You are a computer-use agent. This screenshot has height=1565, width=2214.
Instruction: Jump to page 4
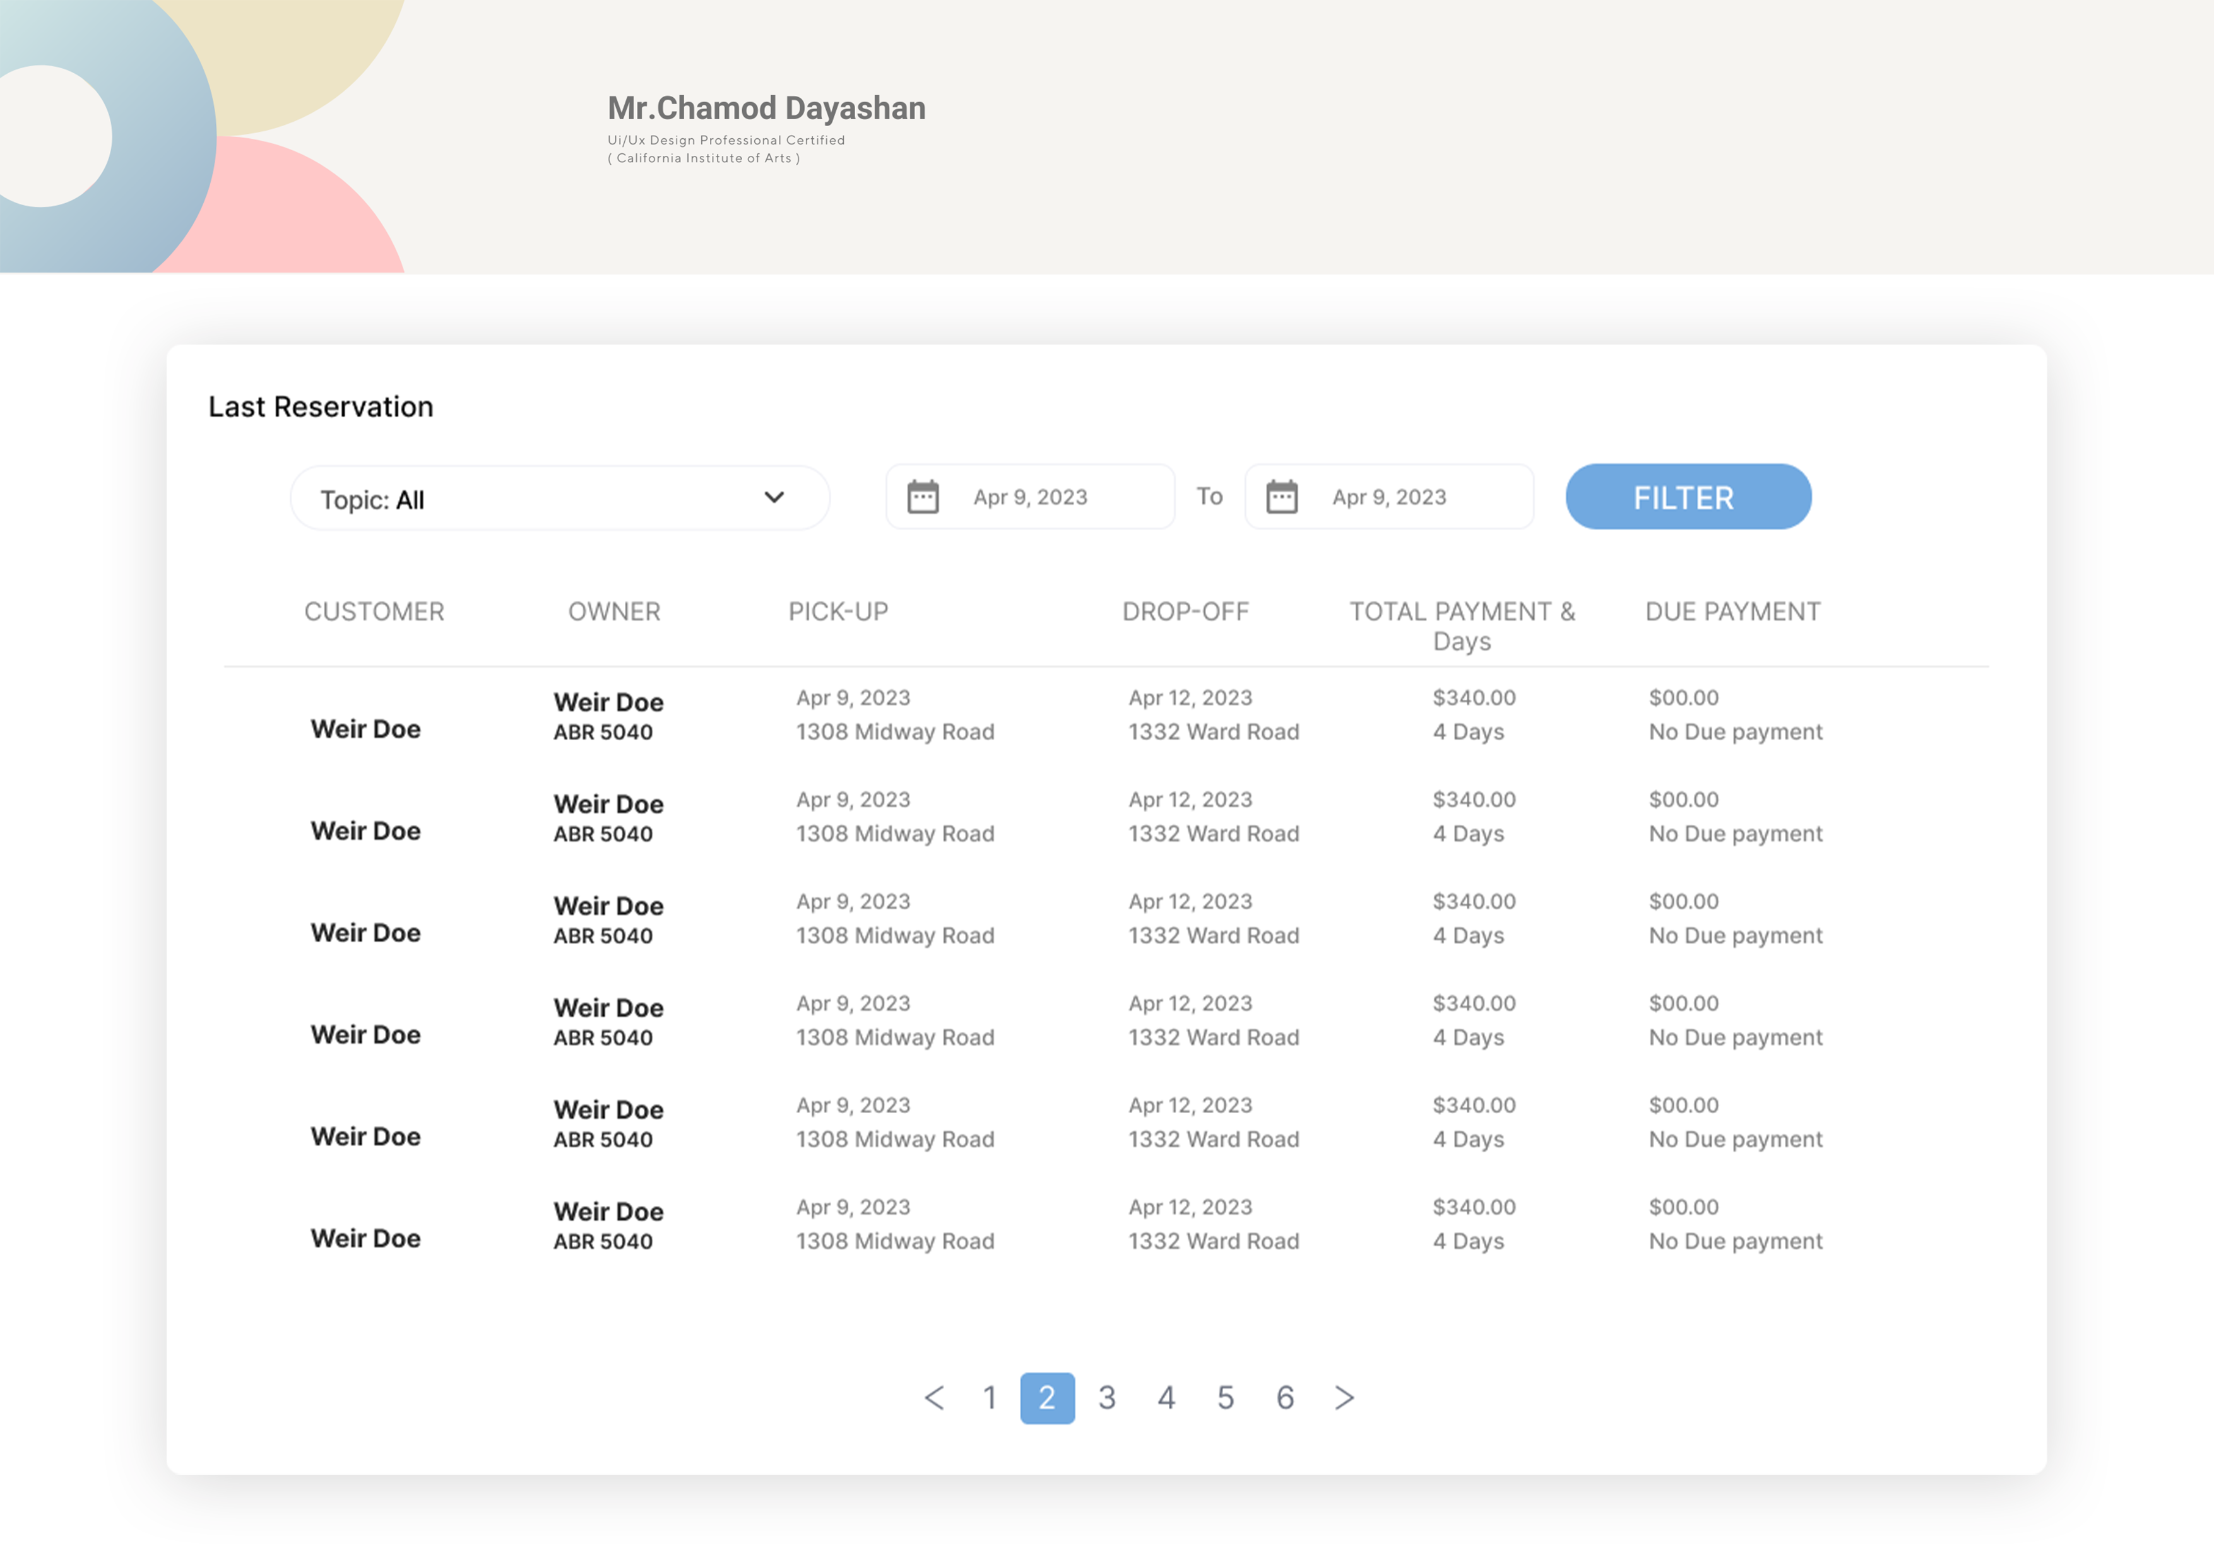[x=1166, y=1397]
